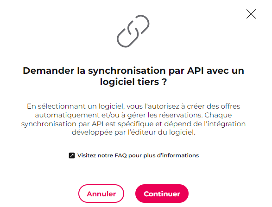
Task: Click the word 'Chaque' in the paragraph
Action: 218,115
